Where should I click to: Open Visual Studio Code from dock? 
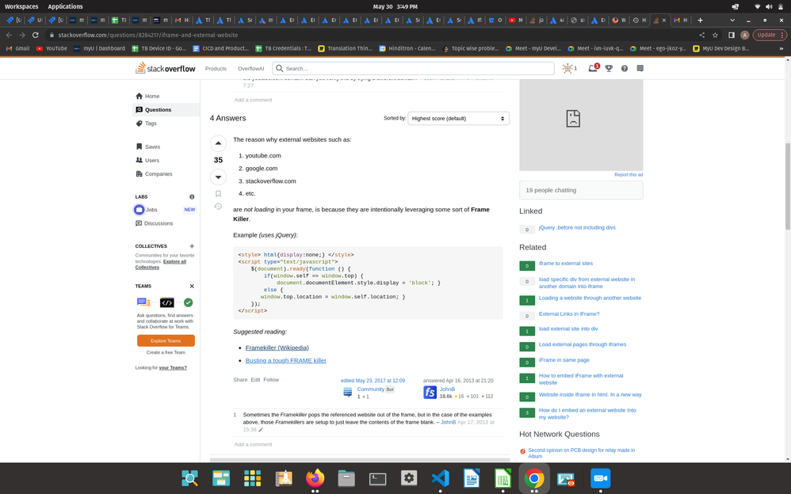pos(441,478)
